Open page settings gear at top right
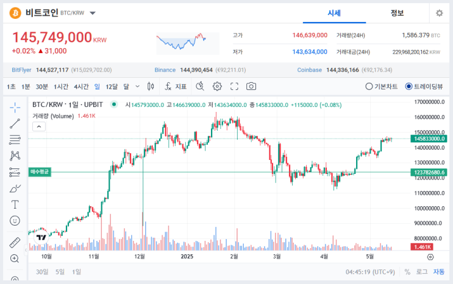The image size is (453, 284). (440, 13)
